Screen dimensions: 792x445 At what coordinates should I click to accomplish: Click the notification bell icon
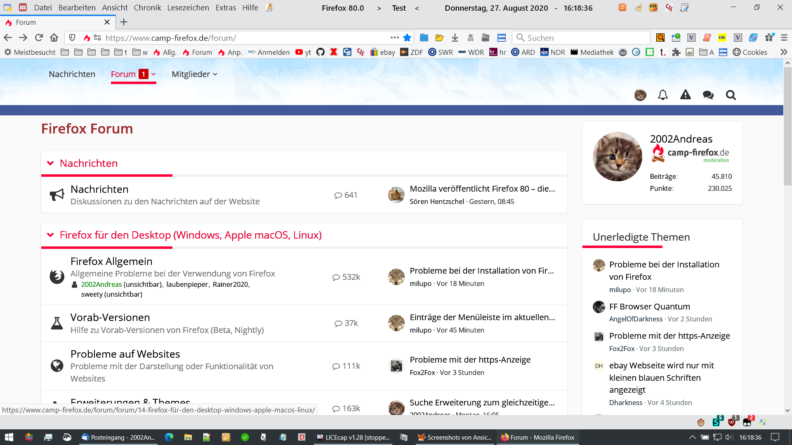[x=662, y=95]
